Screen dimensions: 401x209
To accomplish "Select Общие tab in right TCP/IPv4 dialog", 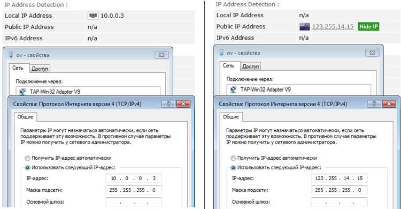I will coord(231,117).
